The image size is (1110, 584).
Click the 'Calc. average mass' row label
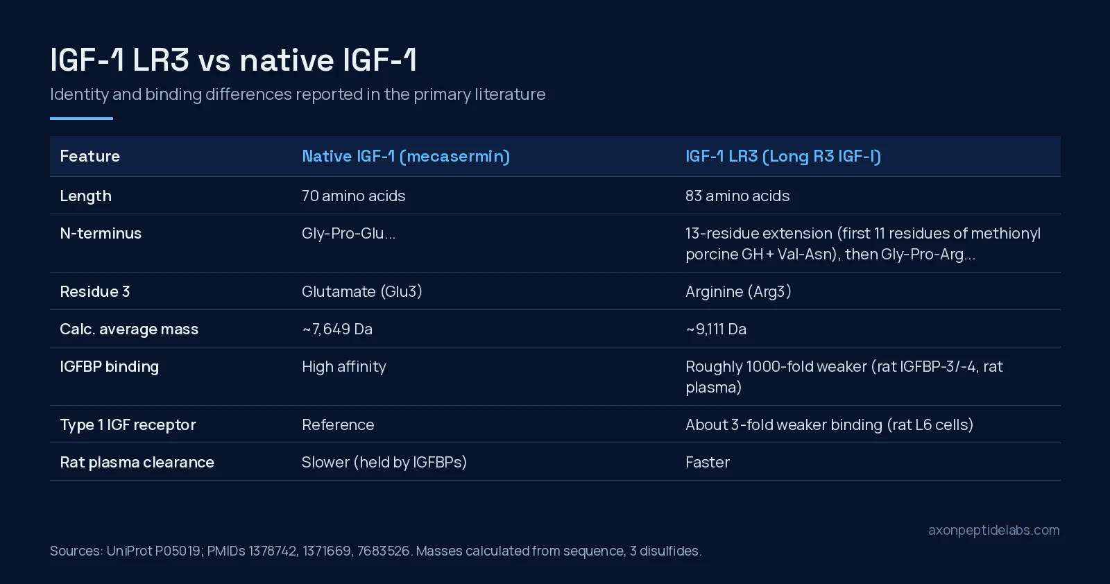(129, 329)
